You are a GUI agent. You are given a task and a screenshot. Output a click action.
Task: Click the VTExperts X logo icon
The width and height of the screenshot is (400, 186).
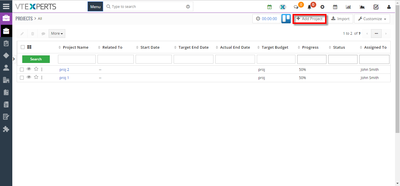pos(283,7)
